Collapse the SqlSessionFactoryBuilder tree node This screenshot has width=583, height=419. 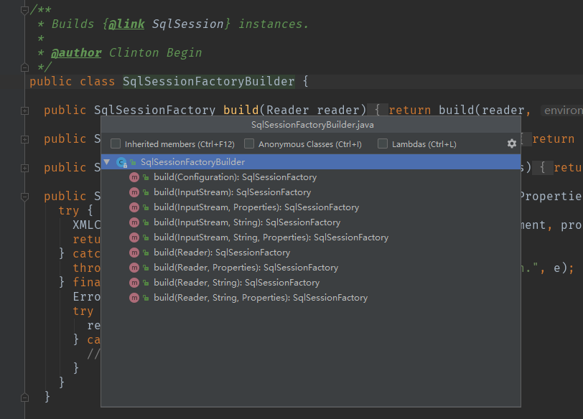coord(107,162)
